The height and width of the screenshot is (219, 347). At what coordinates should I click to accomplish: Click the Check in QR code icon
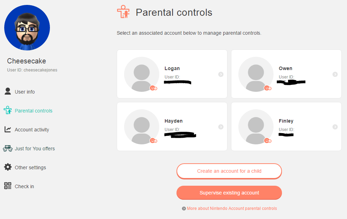8,186
